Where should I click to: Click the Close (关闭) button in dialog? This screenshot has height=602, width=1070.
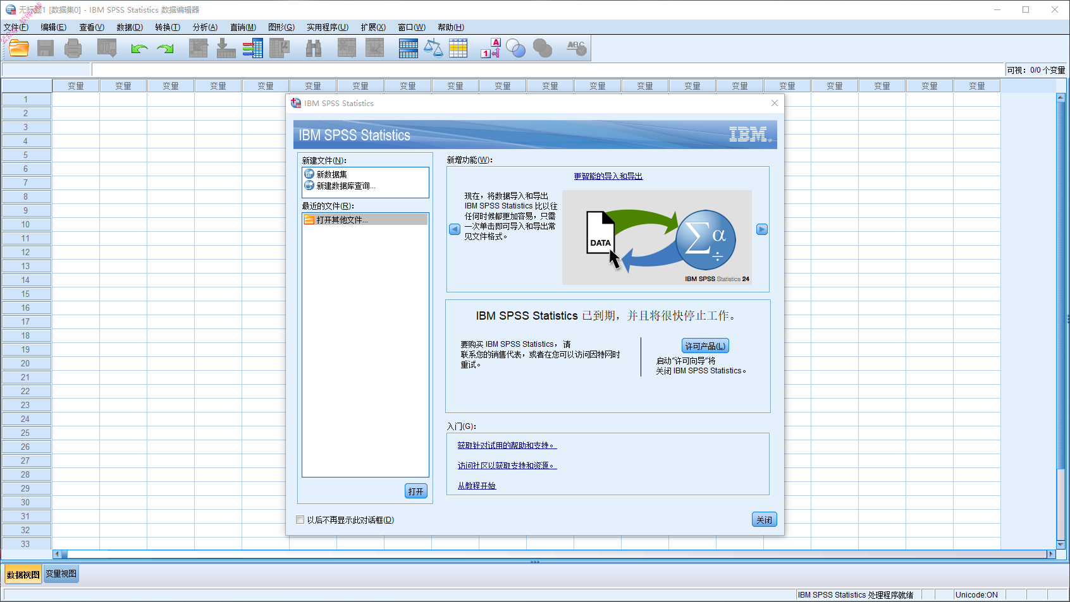(x=764, y=520)
